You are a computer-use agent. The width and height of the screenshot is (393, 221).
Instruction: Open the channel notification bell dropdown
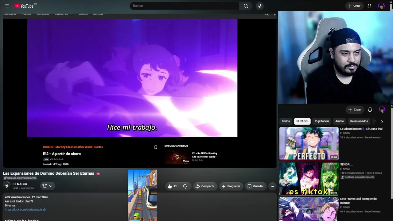[47, 186]
